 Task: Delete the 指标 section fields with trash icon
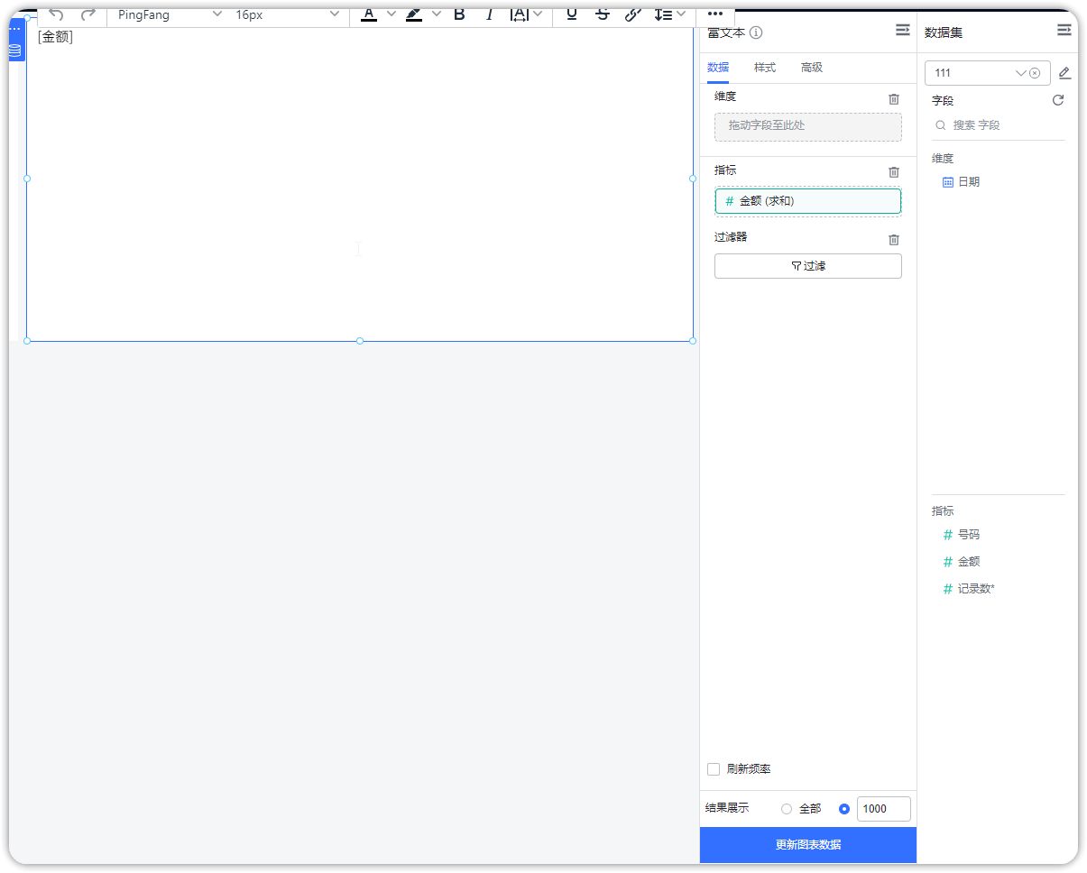tap(893, 171)
